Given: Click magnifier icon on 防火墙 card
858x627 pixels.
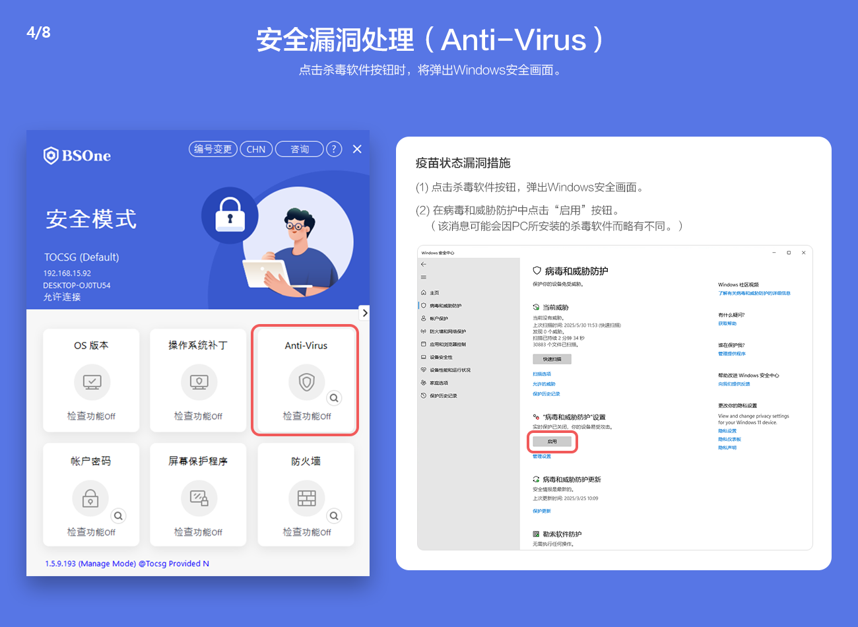Looking at the screenshot, I should (335, 516).
